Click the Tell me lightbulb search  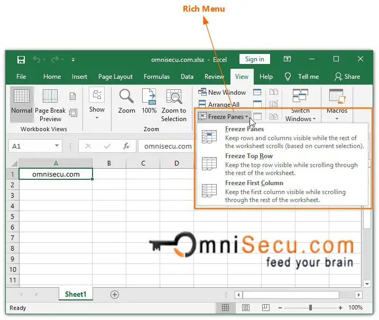(302, 77)
